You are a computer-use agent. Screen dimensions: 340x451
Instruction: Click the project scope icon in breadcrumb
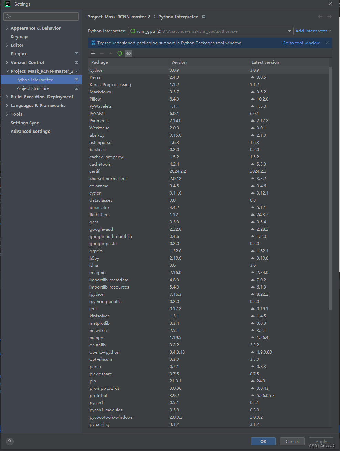tap(204, 17)
